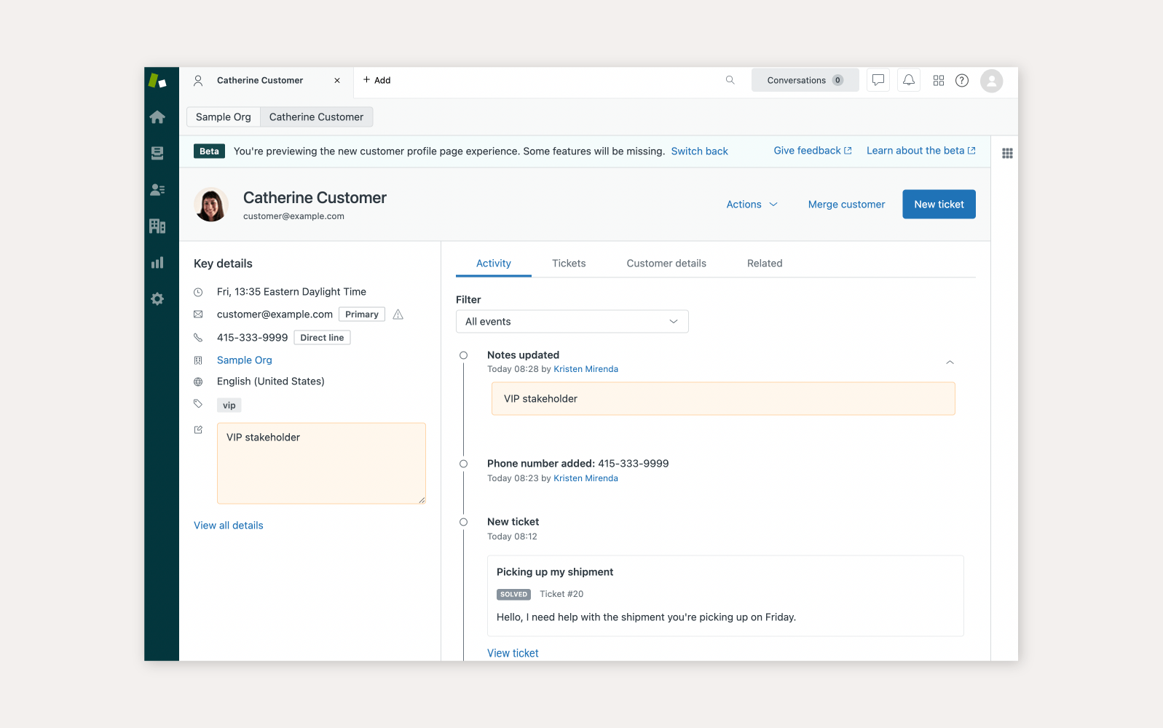Switch to the Customer details tab
1163x728 pixels.
pos(666,264)
